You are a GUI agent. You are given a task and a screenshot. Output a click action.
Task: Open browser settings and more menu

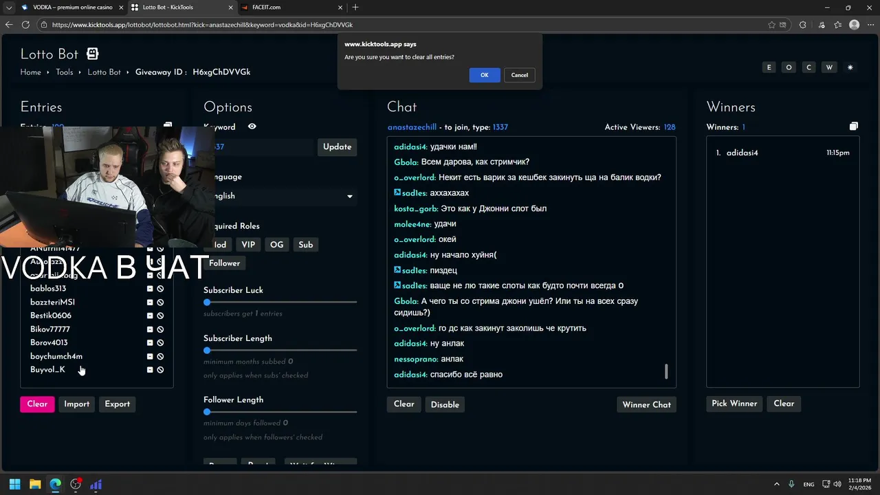[870, 25]
